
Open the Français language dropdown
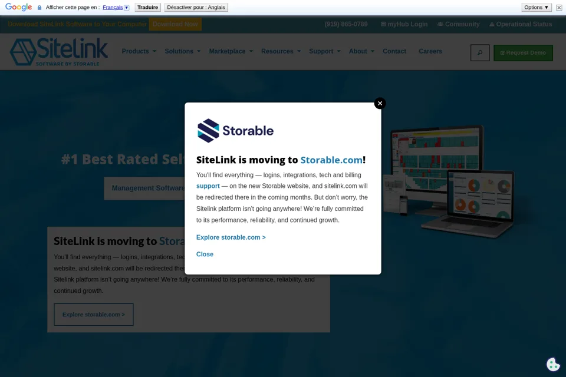point(116,7)
